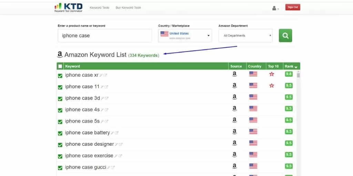Click the iphone case 5s keyword text
353x176 pixels.
point(82,121)
